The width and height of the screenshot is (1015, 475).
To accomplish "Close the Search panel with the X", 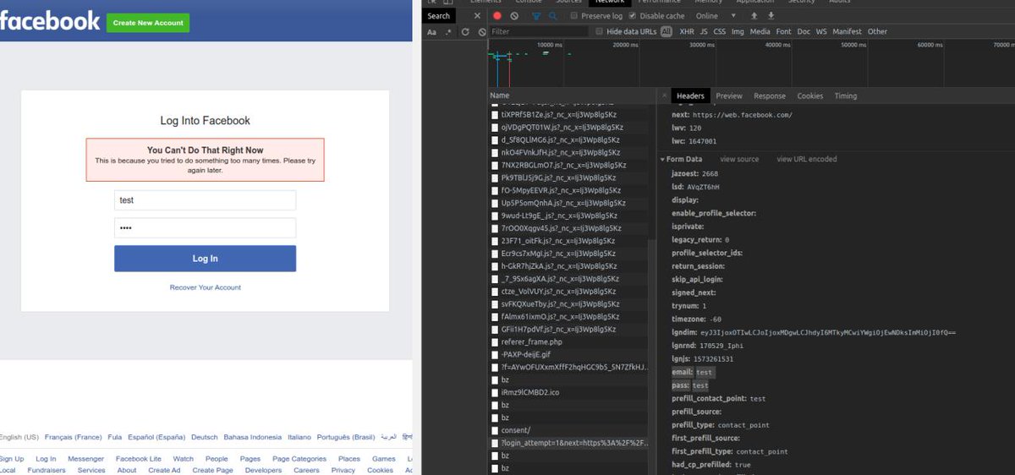I will (477, 16).
